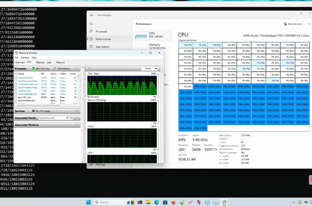The height and width of the screenshot is (206, 312).
Task: Click the Resource Monitor title bar icon
Action: pos(16,53)
